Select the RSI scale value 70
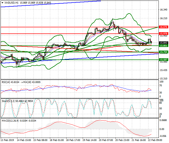Viewport: 169px width, 143px height. point(161,86)
